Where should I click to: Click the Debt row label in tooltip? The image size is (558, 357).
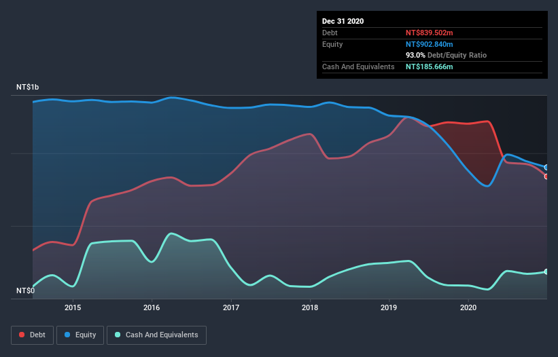(330, 33)
